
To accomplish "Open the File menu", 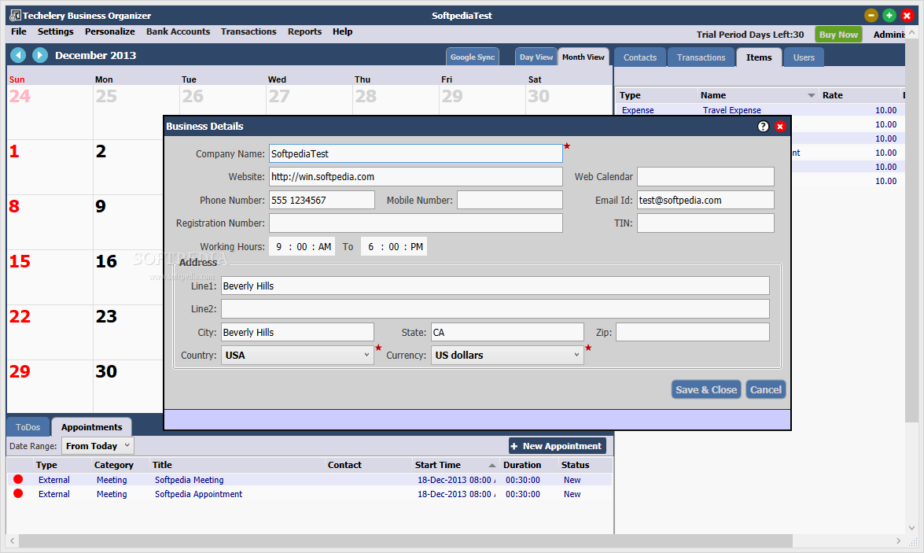I will click(19, 31).
